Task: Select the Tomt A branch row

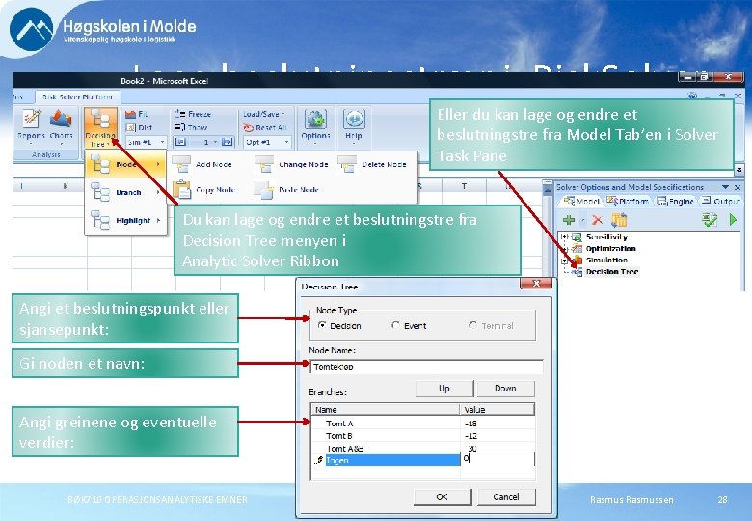Action: coord(422,424)
